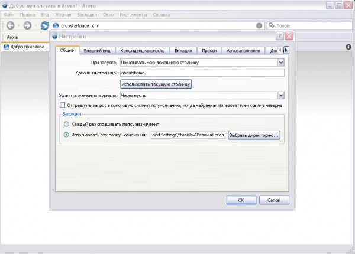Click the help question mark in Settings dialog
Viewport: 355px width, 254px height.
pyautogui.click(x=280, y=36)
